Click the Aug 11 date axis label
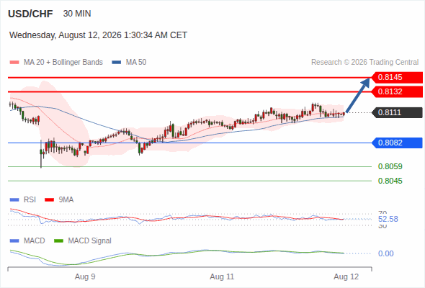Image resolution: width=425 pixels, height=288 pixels. 222,276
